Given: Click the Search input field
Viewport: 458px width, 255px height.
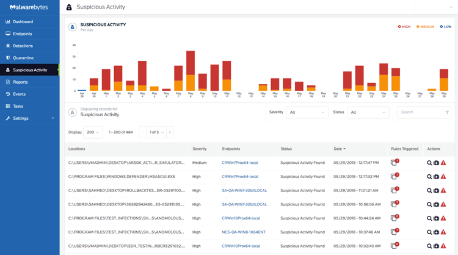Looking at the screenshot, I should coord(420,113).
